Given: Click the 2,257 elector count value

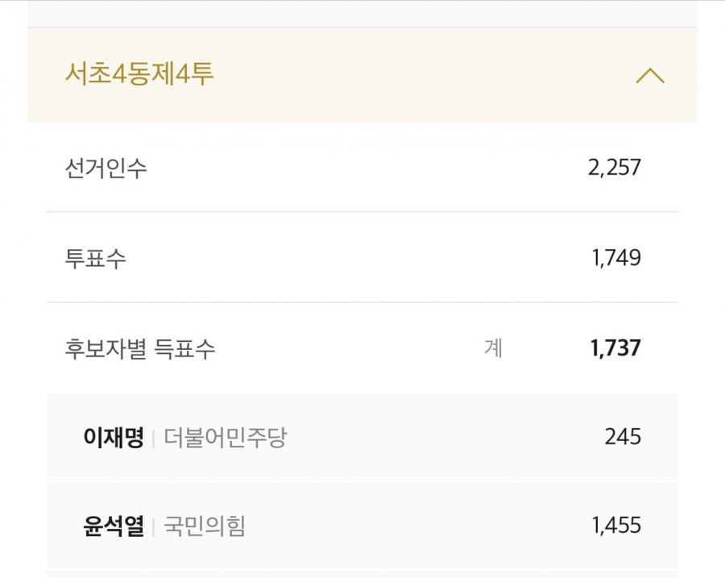Looking at the screenshot, I should pyautogui.click(x=615, y=168).
